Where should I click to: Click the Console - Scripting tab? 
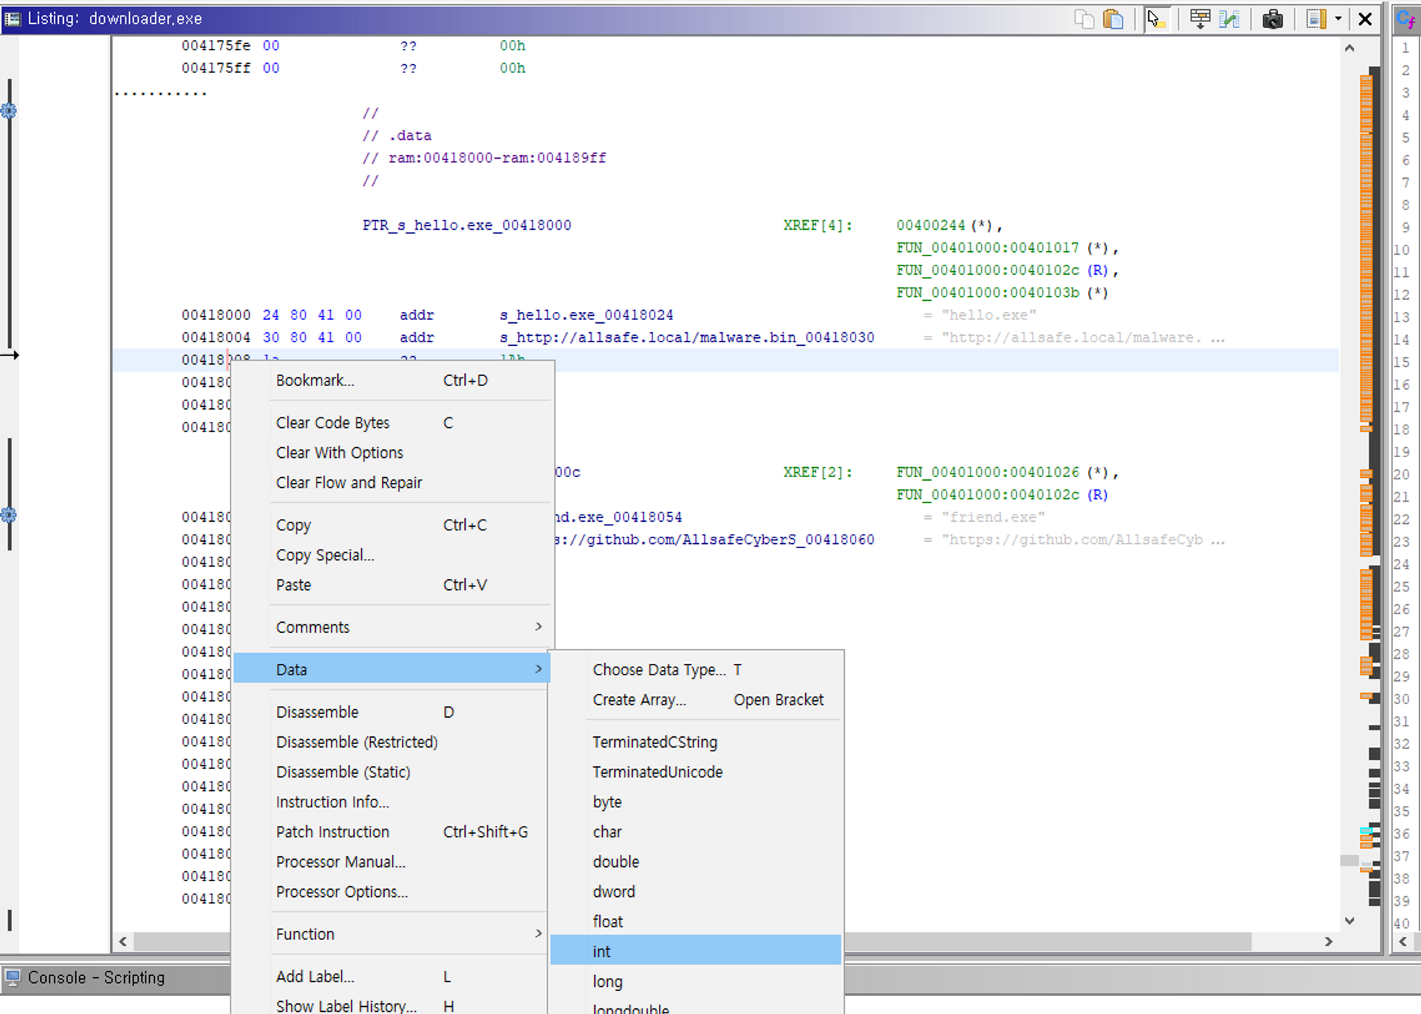click(96, 977)
